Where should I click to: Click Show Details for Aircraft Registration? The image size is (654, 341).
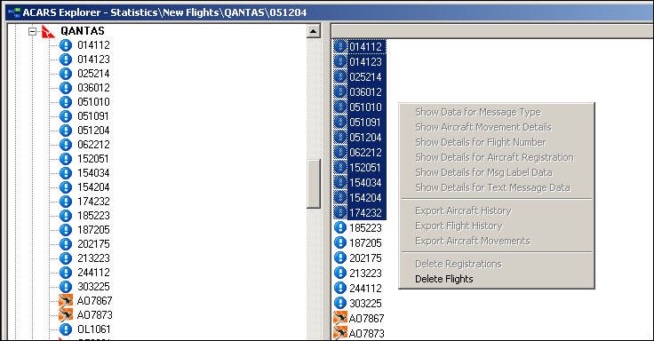click(494, 157)
